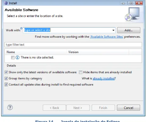Click the small content-assist indicator by Work with

[x=21, y=28]
